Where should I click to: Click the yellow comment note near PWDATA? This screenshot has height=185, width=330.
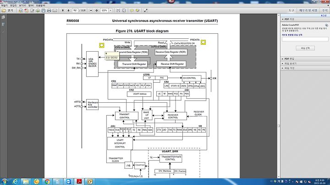pos(102,45)
